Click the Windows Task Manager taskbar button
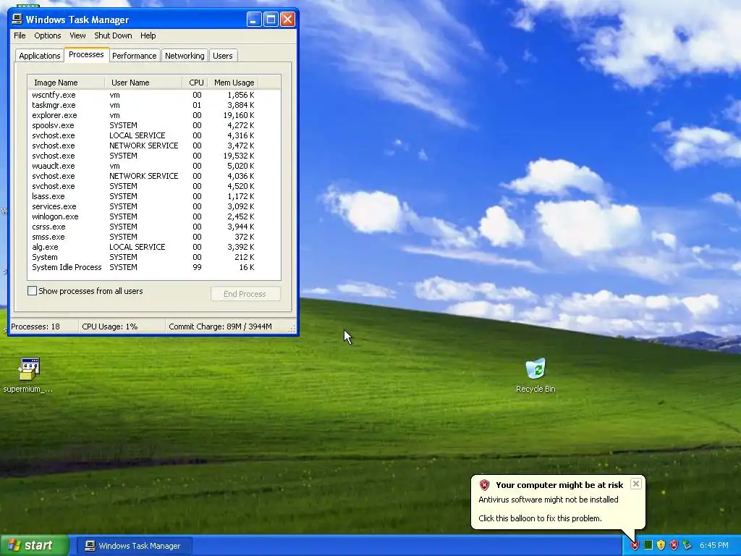 (x=133, y=546)
